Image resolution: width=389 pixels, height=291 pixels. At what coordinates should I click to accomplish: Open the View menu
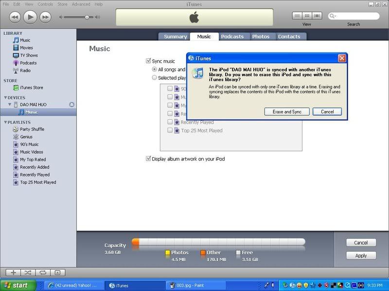click(29, 4)
